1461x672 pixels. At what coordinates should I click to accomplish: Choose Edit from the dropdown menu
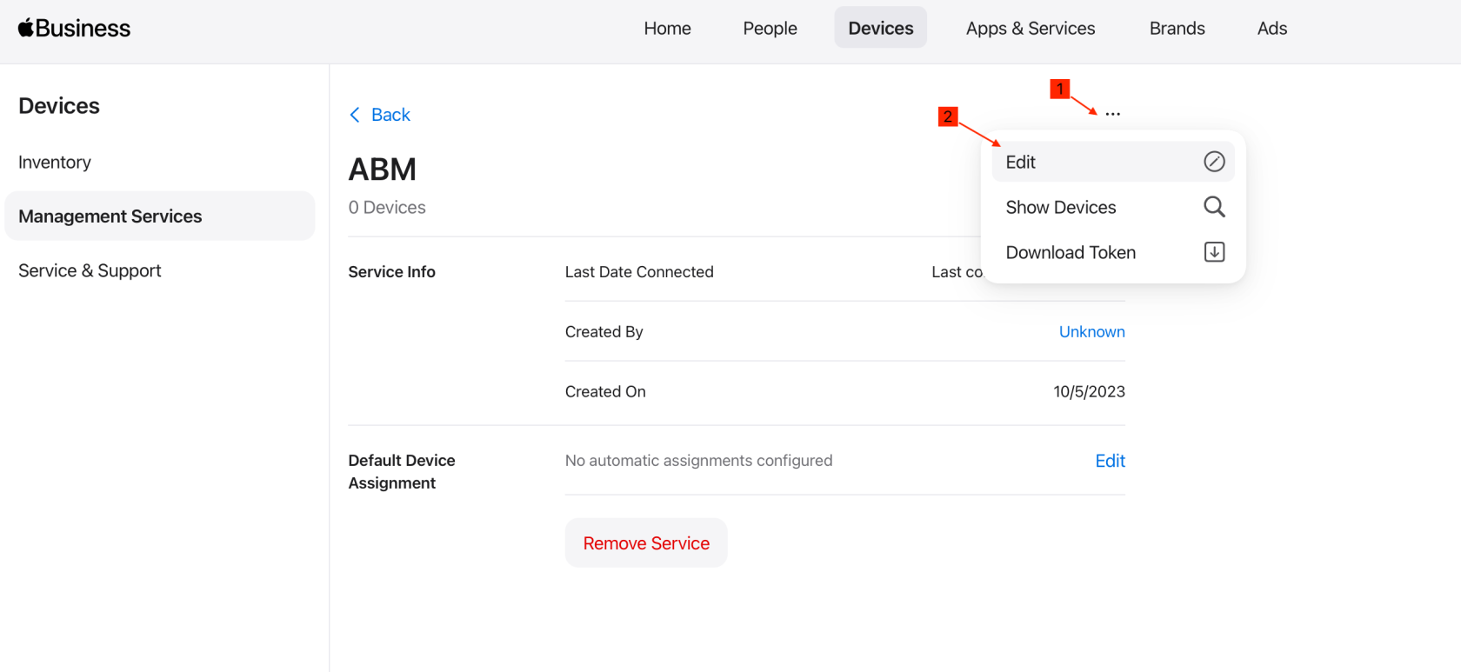pos(1113,162)
